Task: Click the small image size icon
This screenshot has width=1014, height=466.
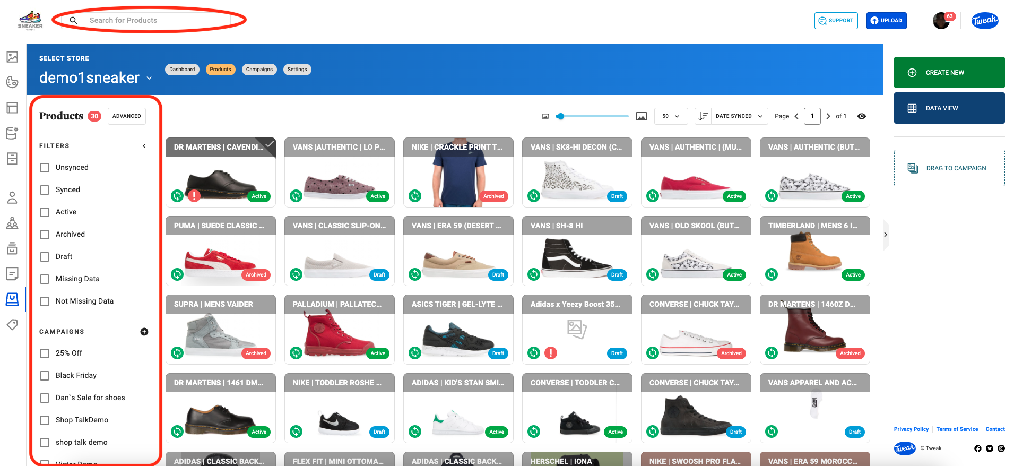Action: click(x=545, y=116)
